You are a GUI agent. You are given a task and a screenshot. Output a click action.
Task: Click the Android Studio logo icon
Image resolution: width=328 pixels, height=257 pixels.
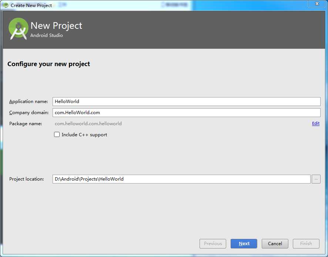tap(18, 29)
